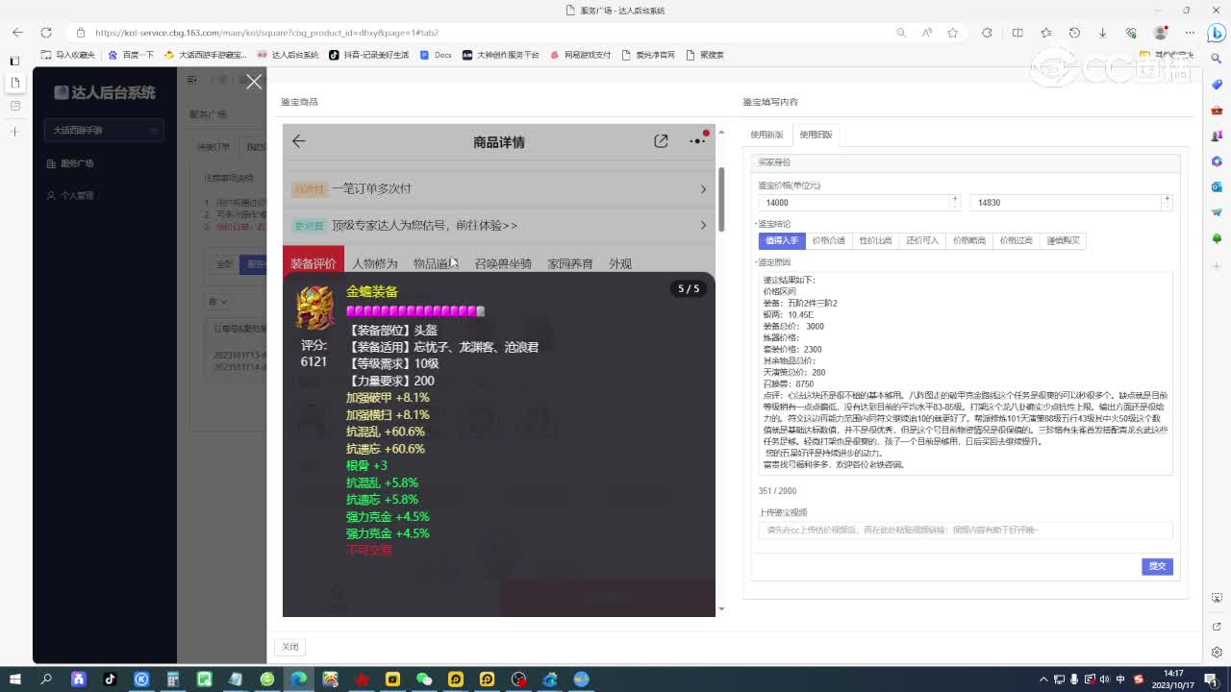The height and width of the screenshot is (692, 1231).
Task: Click into the 鉴定原因 appraisal text area
Action: tap(966, 373)
